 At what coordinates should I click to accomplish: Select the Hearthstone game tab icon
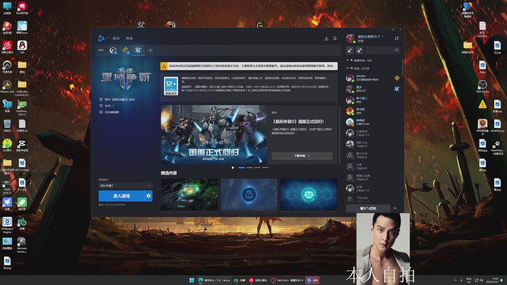tap(125, 50)
